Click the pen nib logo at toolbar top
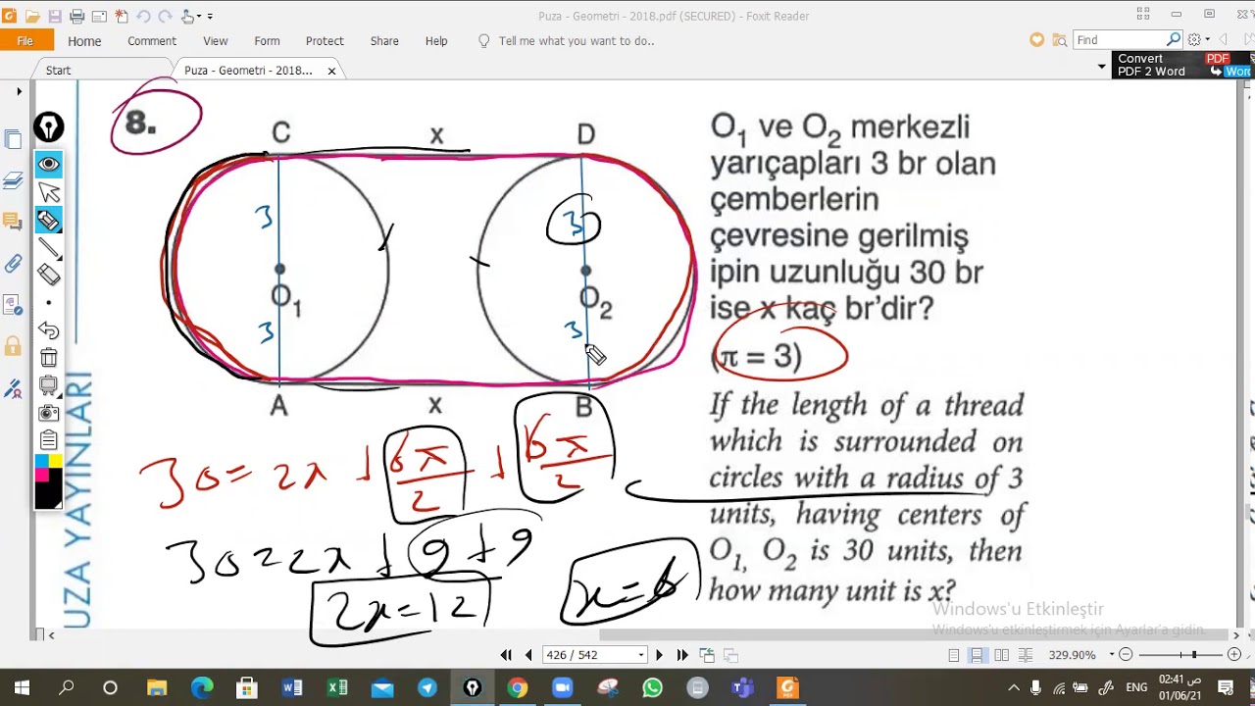Screen dimensions: 1255x706 49,127
